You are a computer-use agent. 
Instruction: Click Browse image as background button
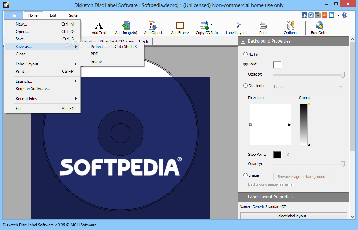(x=302, y=177)
